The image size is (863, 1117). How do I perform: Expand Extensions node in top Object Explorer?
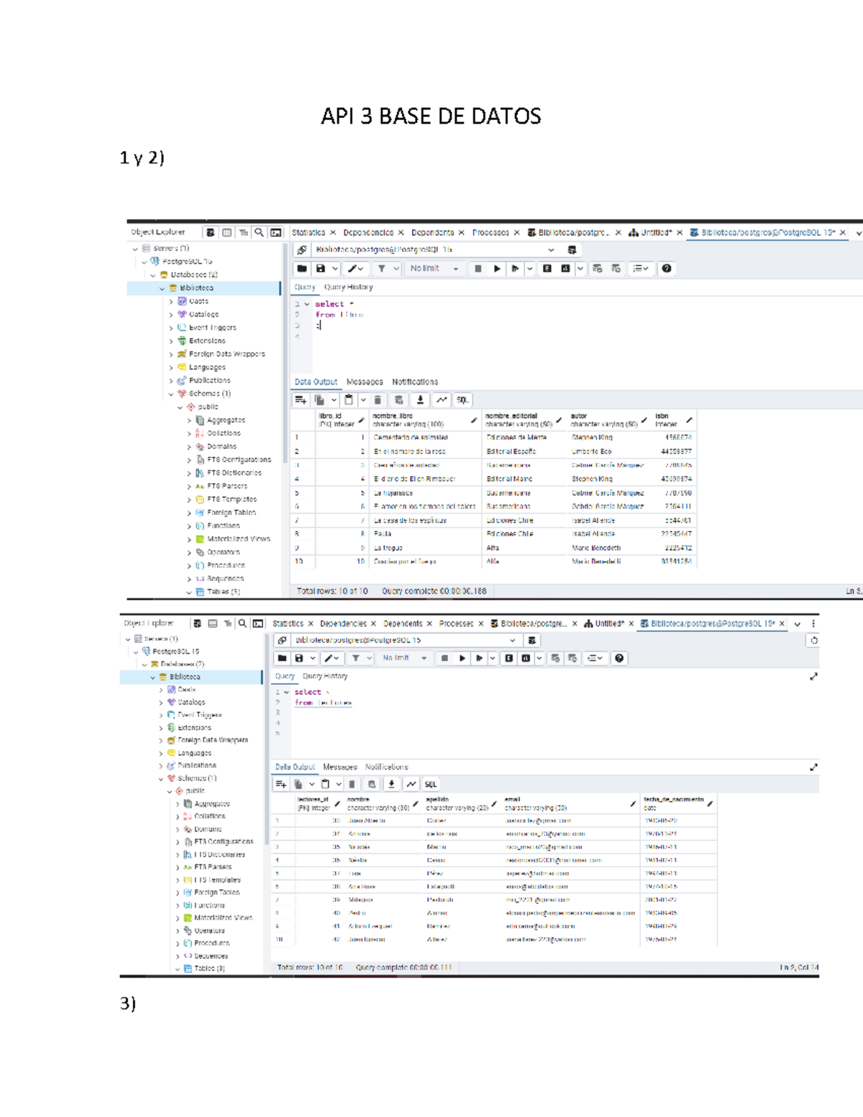point(171,341)
